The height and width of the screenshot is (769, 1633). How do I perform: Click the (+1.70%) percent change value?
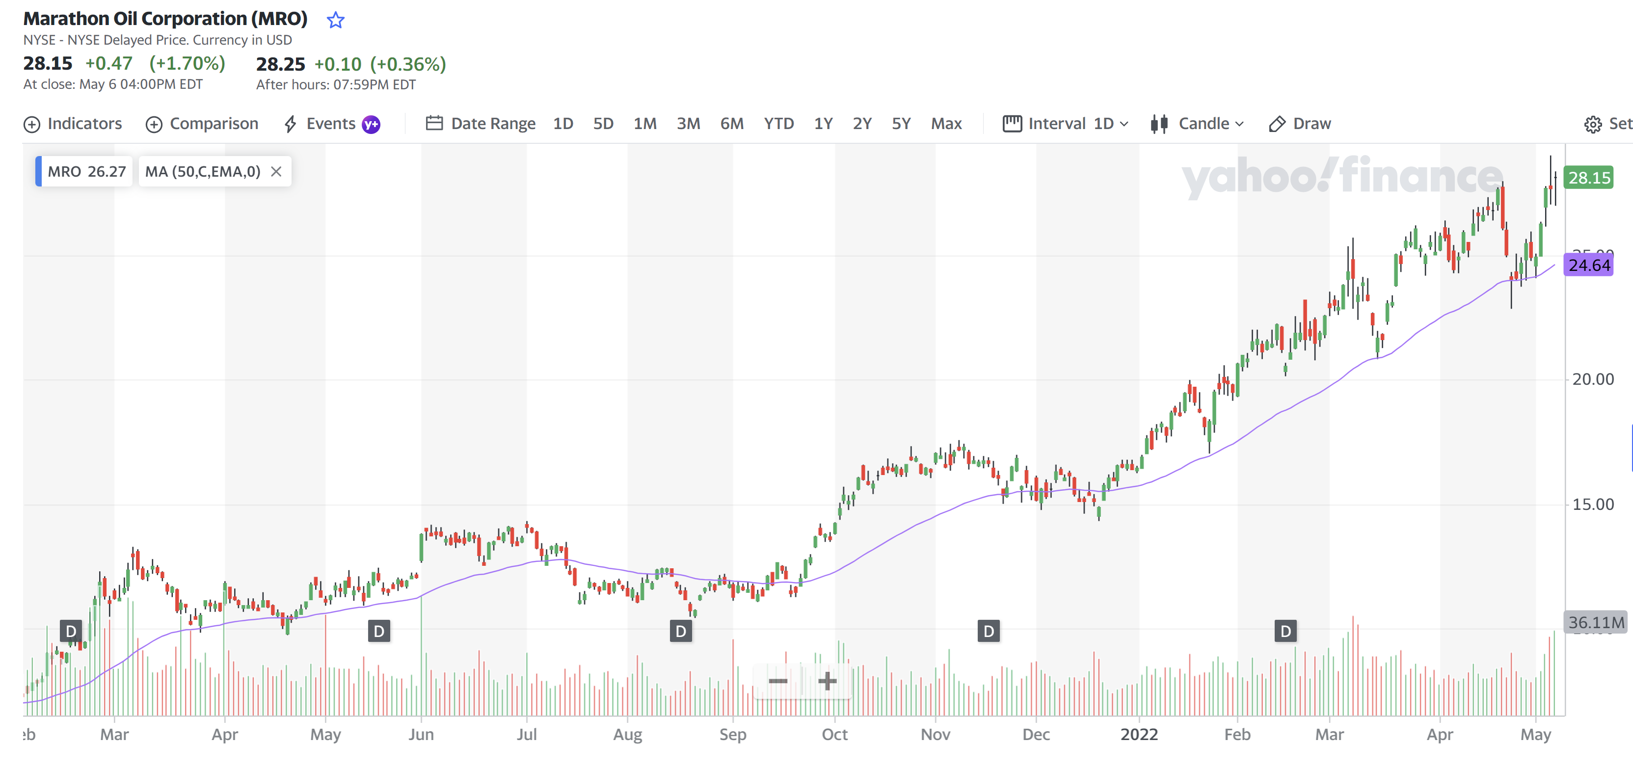coord(187,63)
